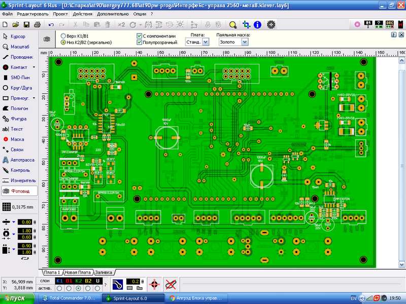Set B2 as the active layer
The width and height of the screenshot is (406, 304).
tap(88, 287)
